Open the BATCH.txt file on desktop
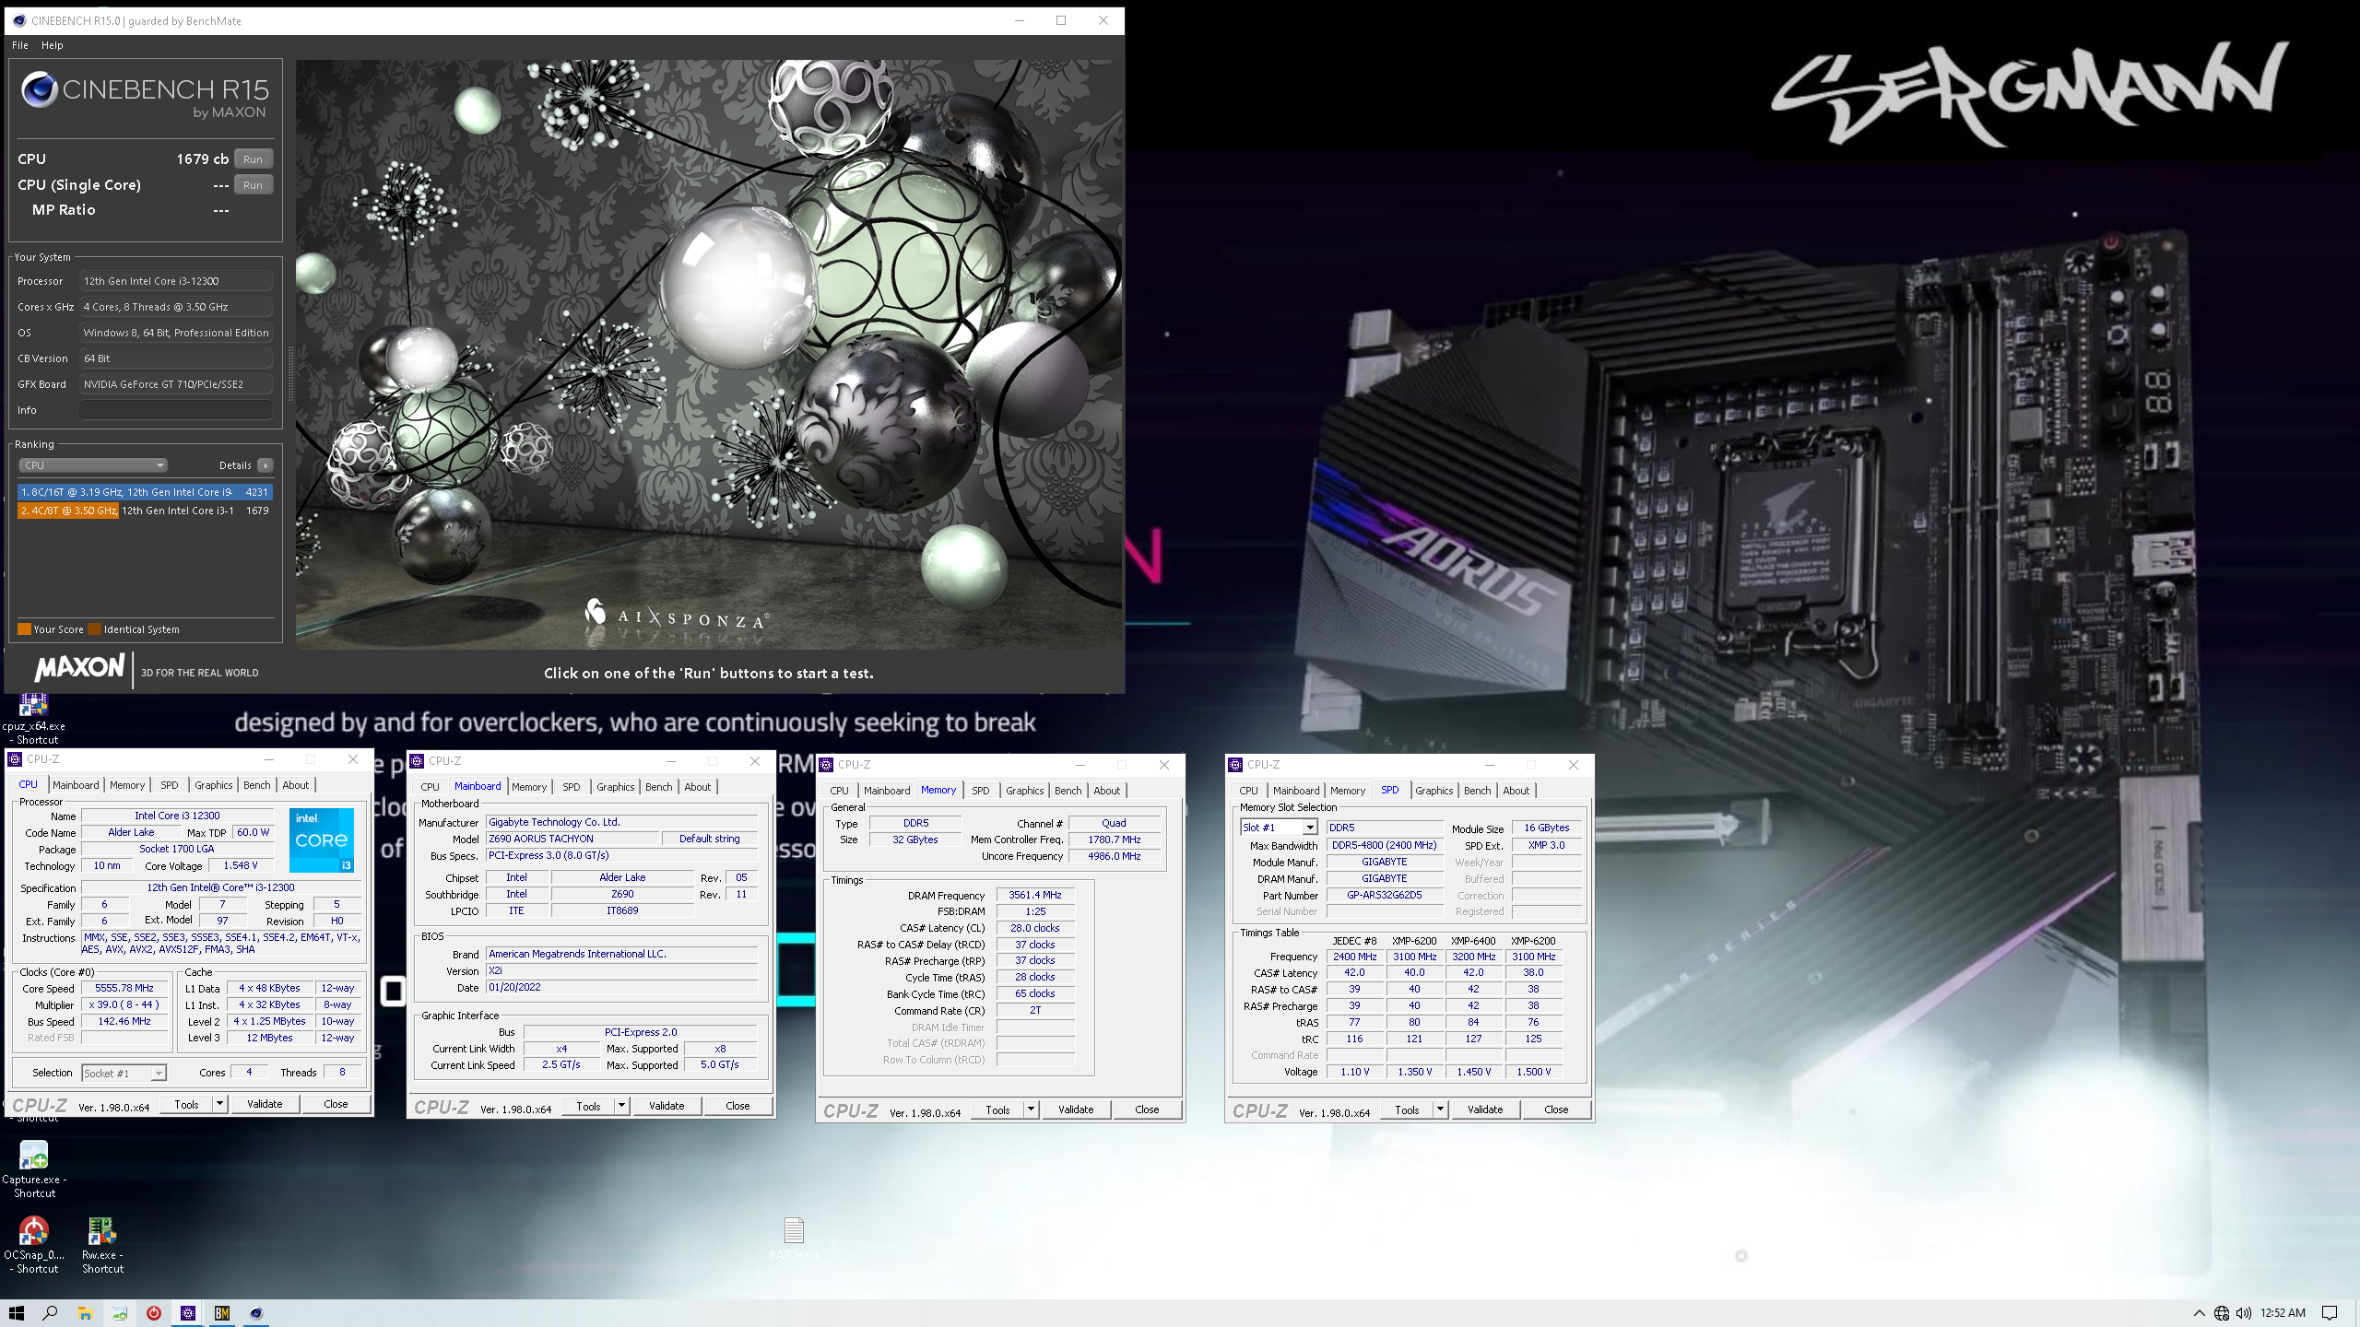The image size is (2360, 1327). (x=794, y=1238)
